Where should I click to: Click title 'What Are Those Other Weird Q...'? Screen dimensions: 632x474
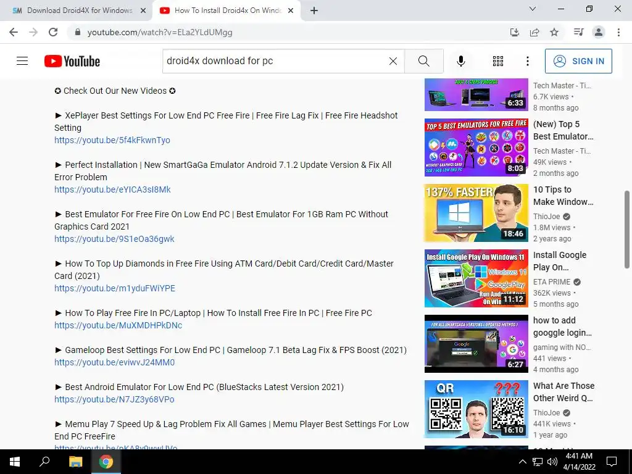pyautogui.click(x=564, y=392)
